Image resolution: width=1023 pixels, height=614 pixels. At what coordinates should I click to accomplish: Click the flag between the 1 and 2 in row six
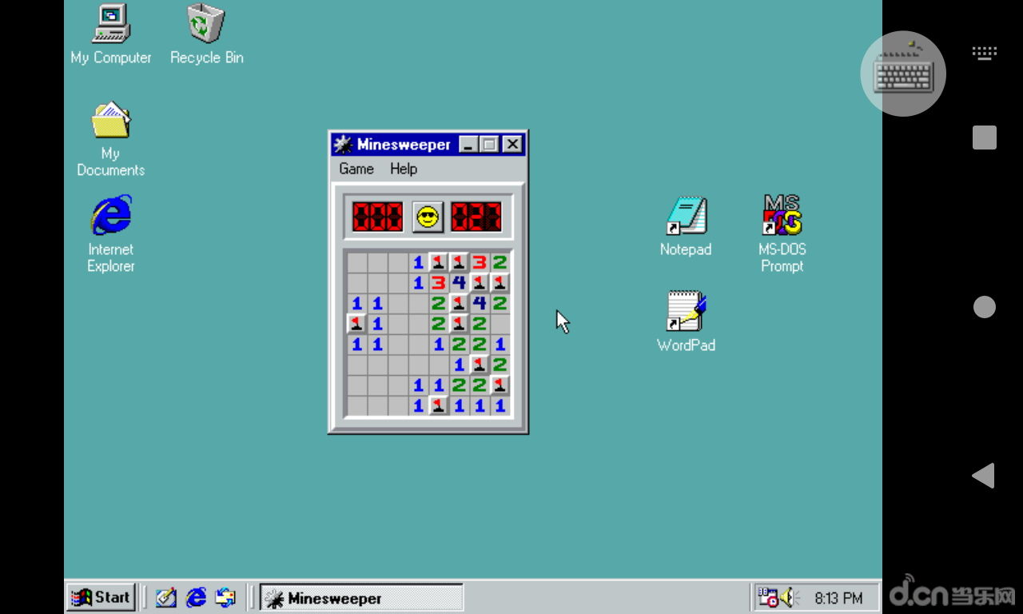click(x=479, y=365)
